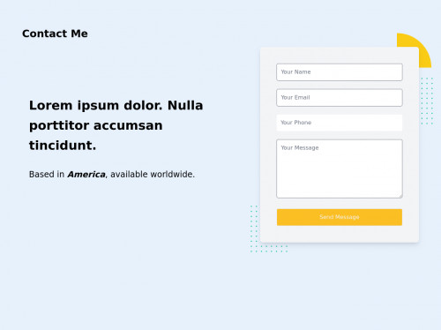This screenshot has width=441, height=330.
Task: Click inside the Your Message textarea
Action: tap(340, 169)
